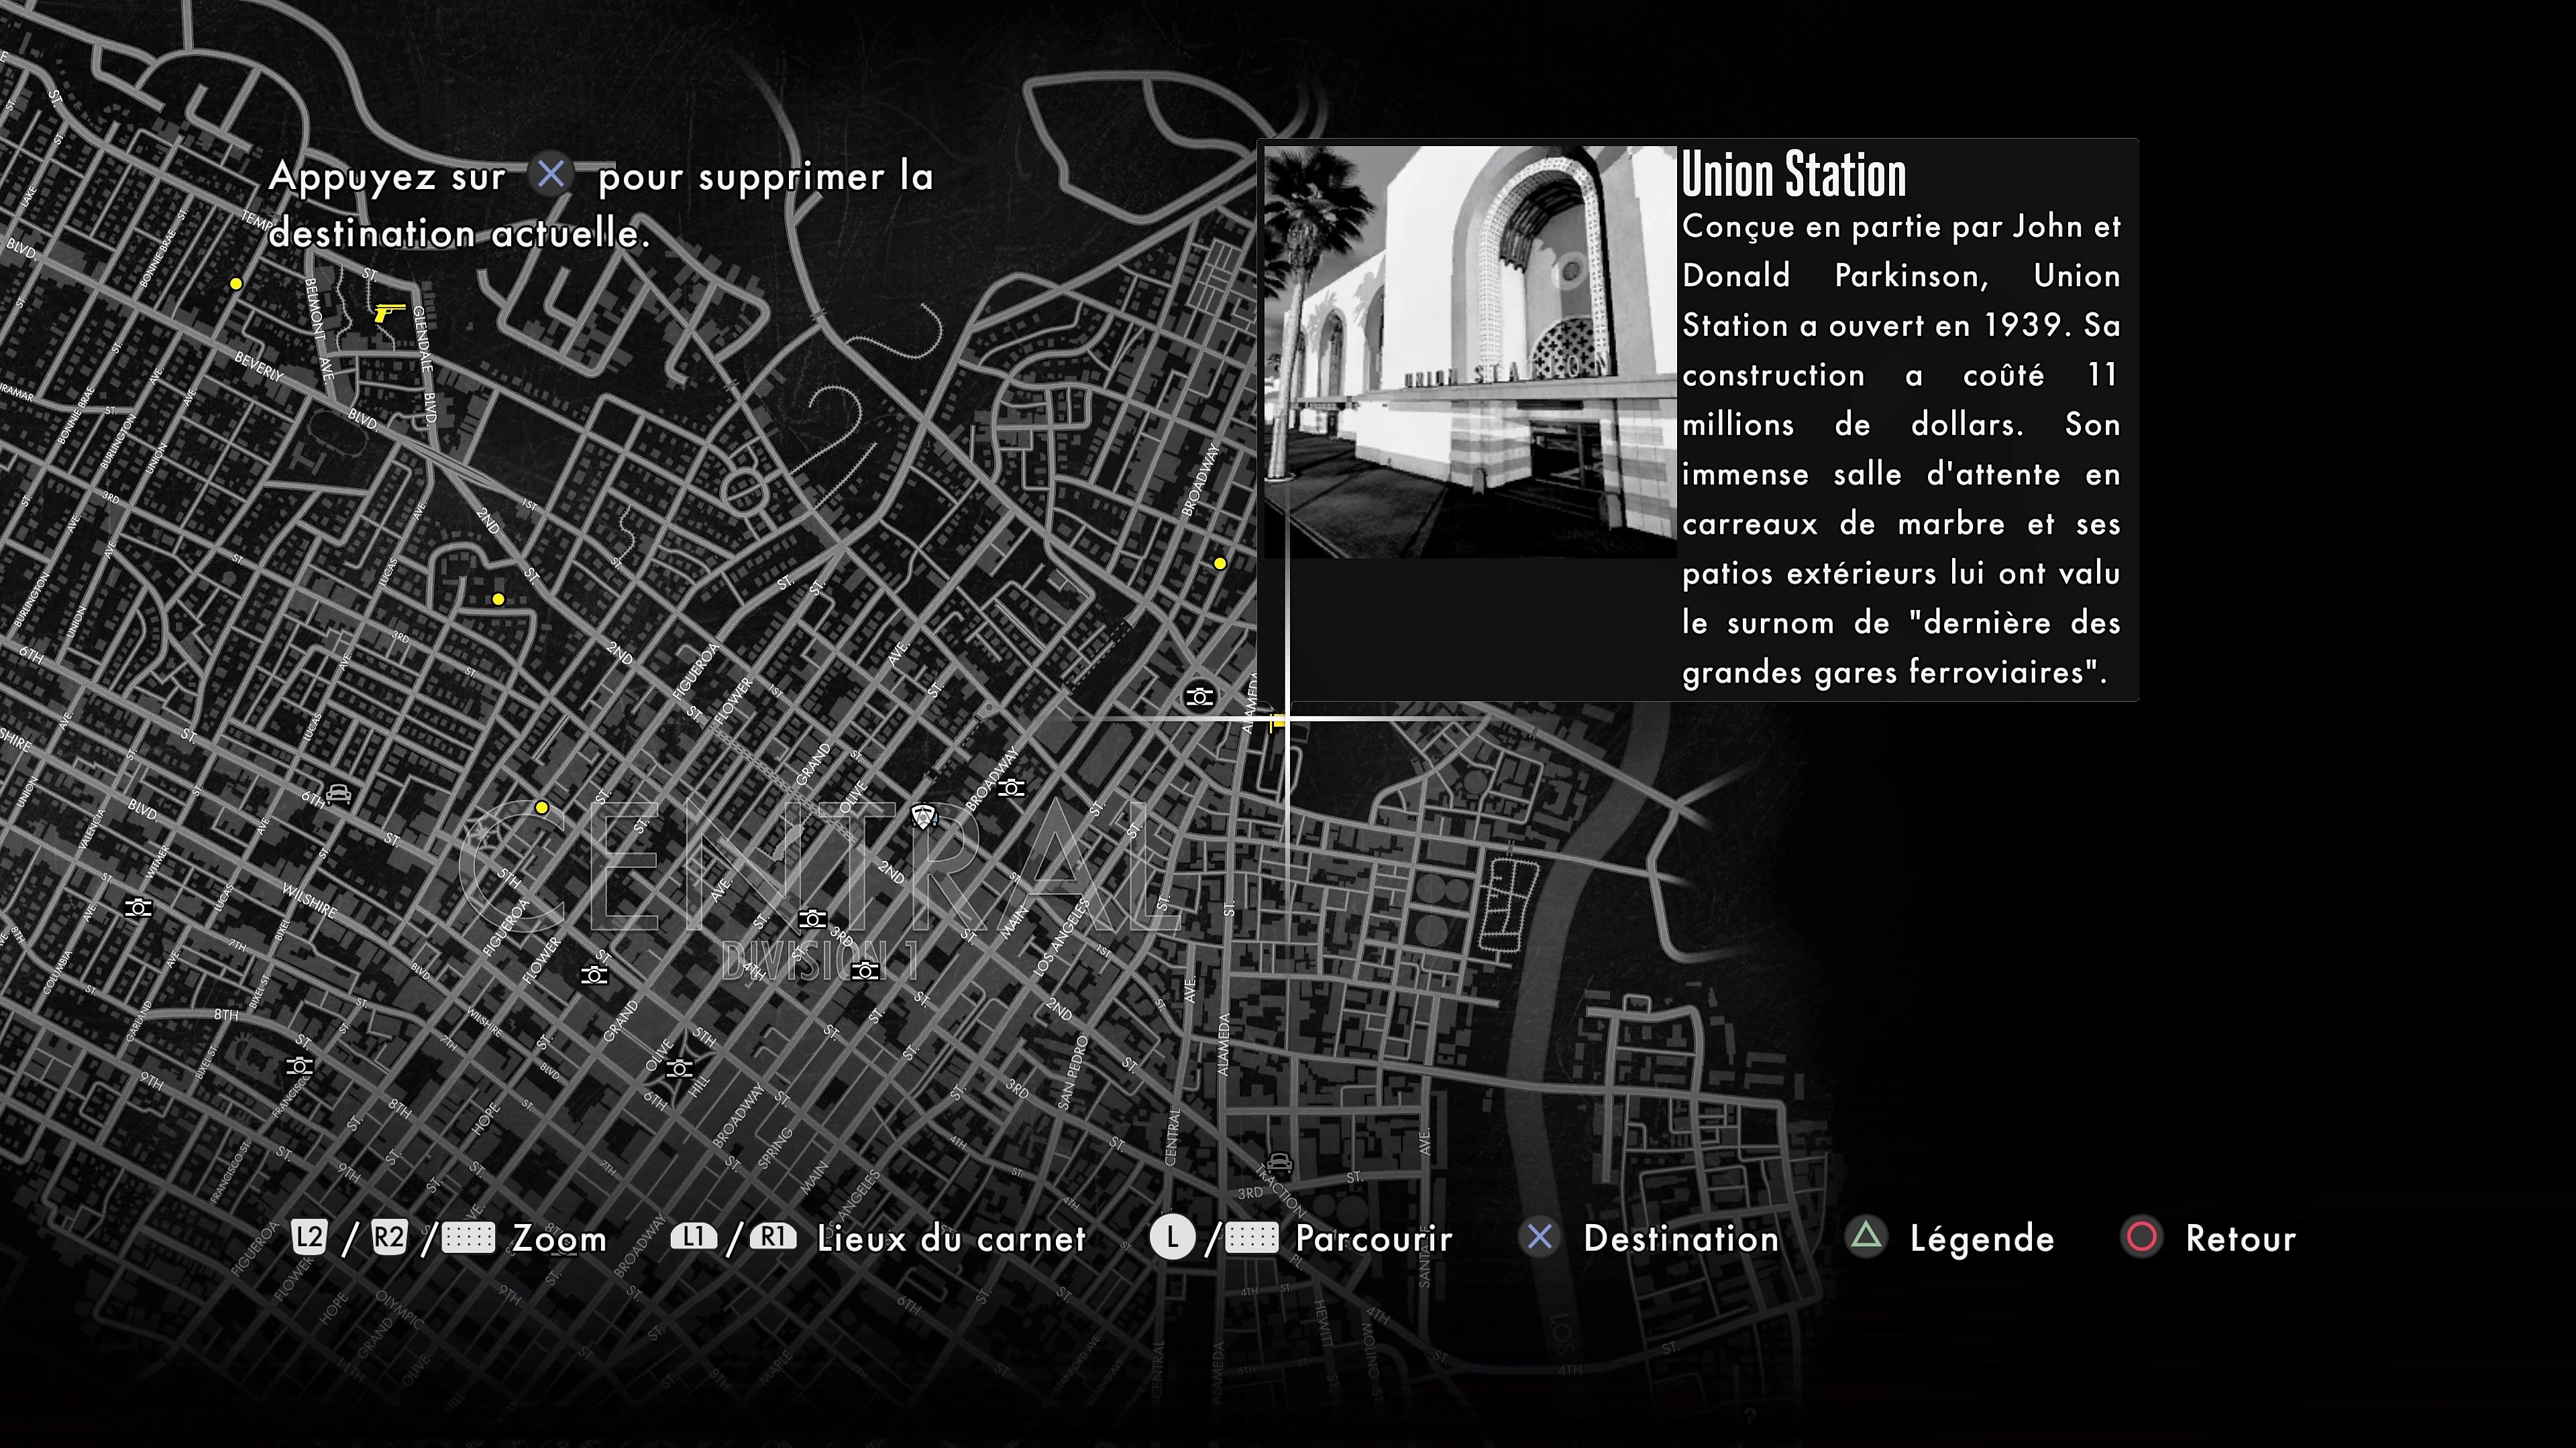Click the Zoom label

[559, 1239]
